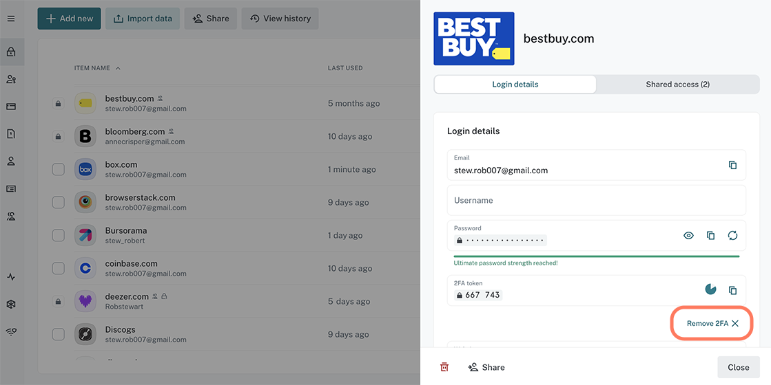Check the Bursorama checkbox
The image size is (771, 385).
coord(58,235)
